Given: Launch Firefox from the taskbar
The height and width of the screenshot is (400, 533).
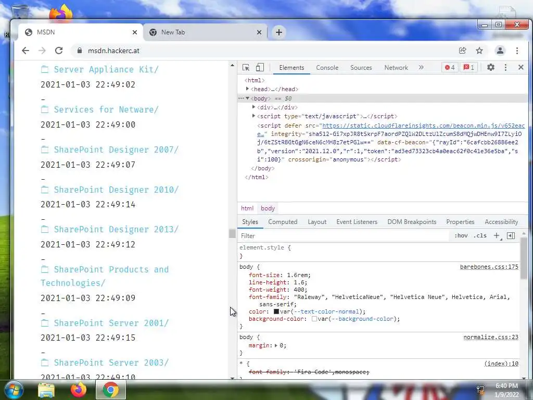Looking at the screenshot, I should [78, 390].
